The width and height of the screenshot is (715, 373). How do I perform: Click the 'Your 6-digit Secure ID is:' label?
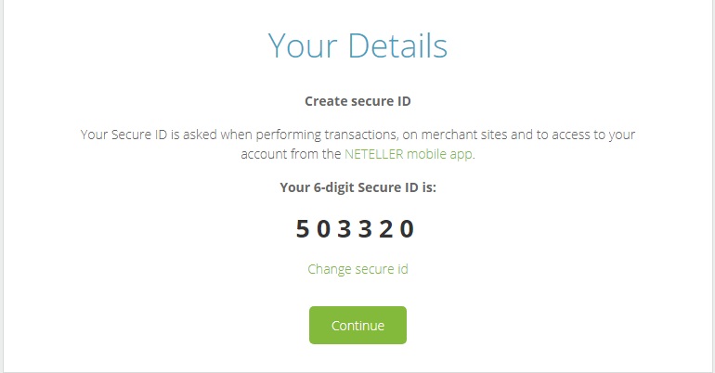[x=357, y=187]
